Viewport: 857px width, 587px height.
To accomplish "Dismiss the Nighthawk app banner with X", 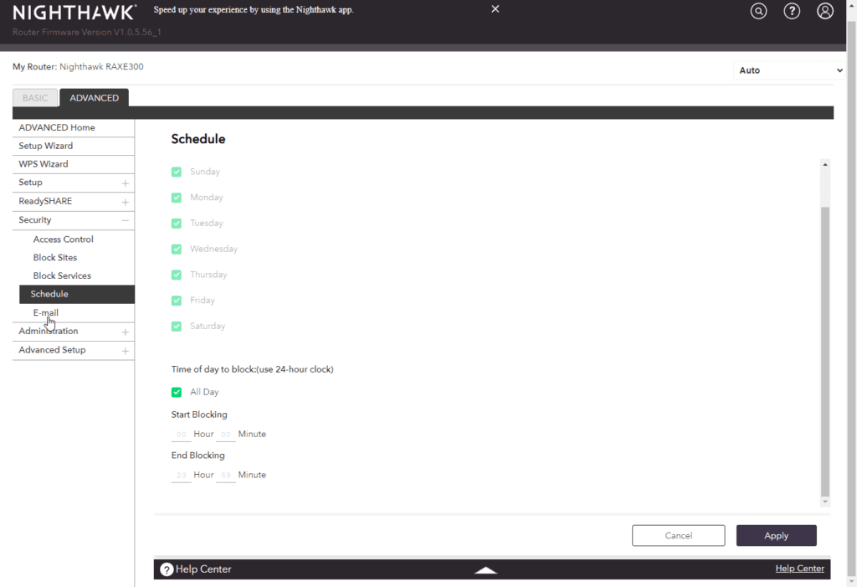I will [495, 9].
